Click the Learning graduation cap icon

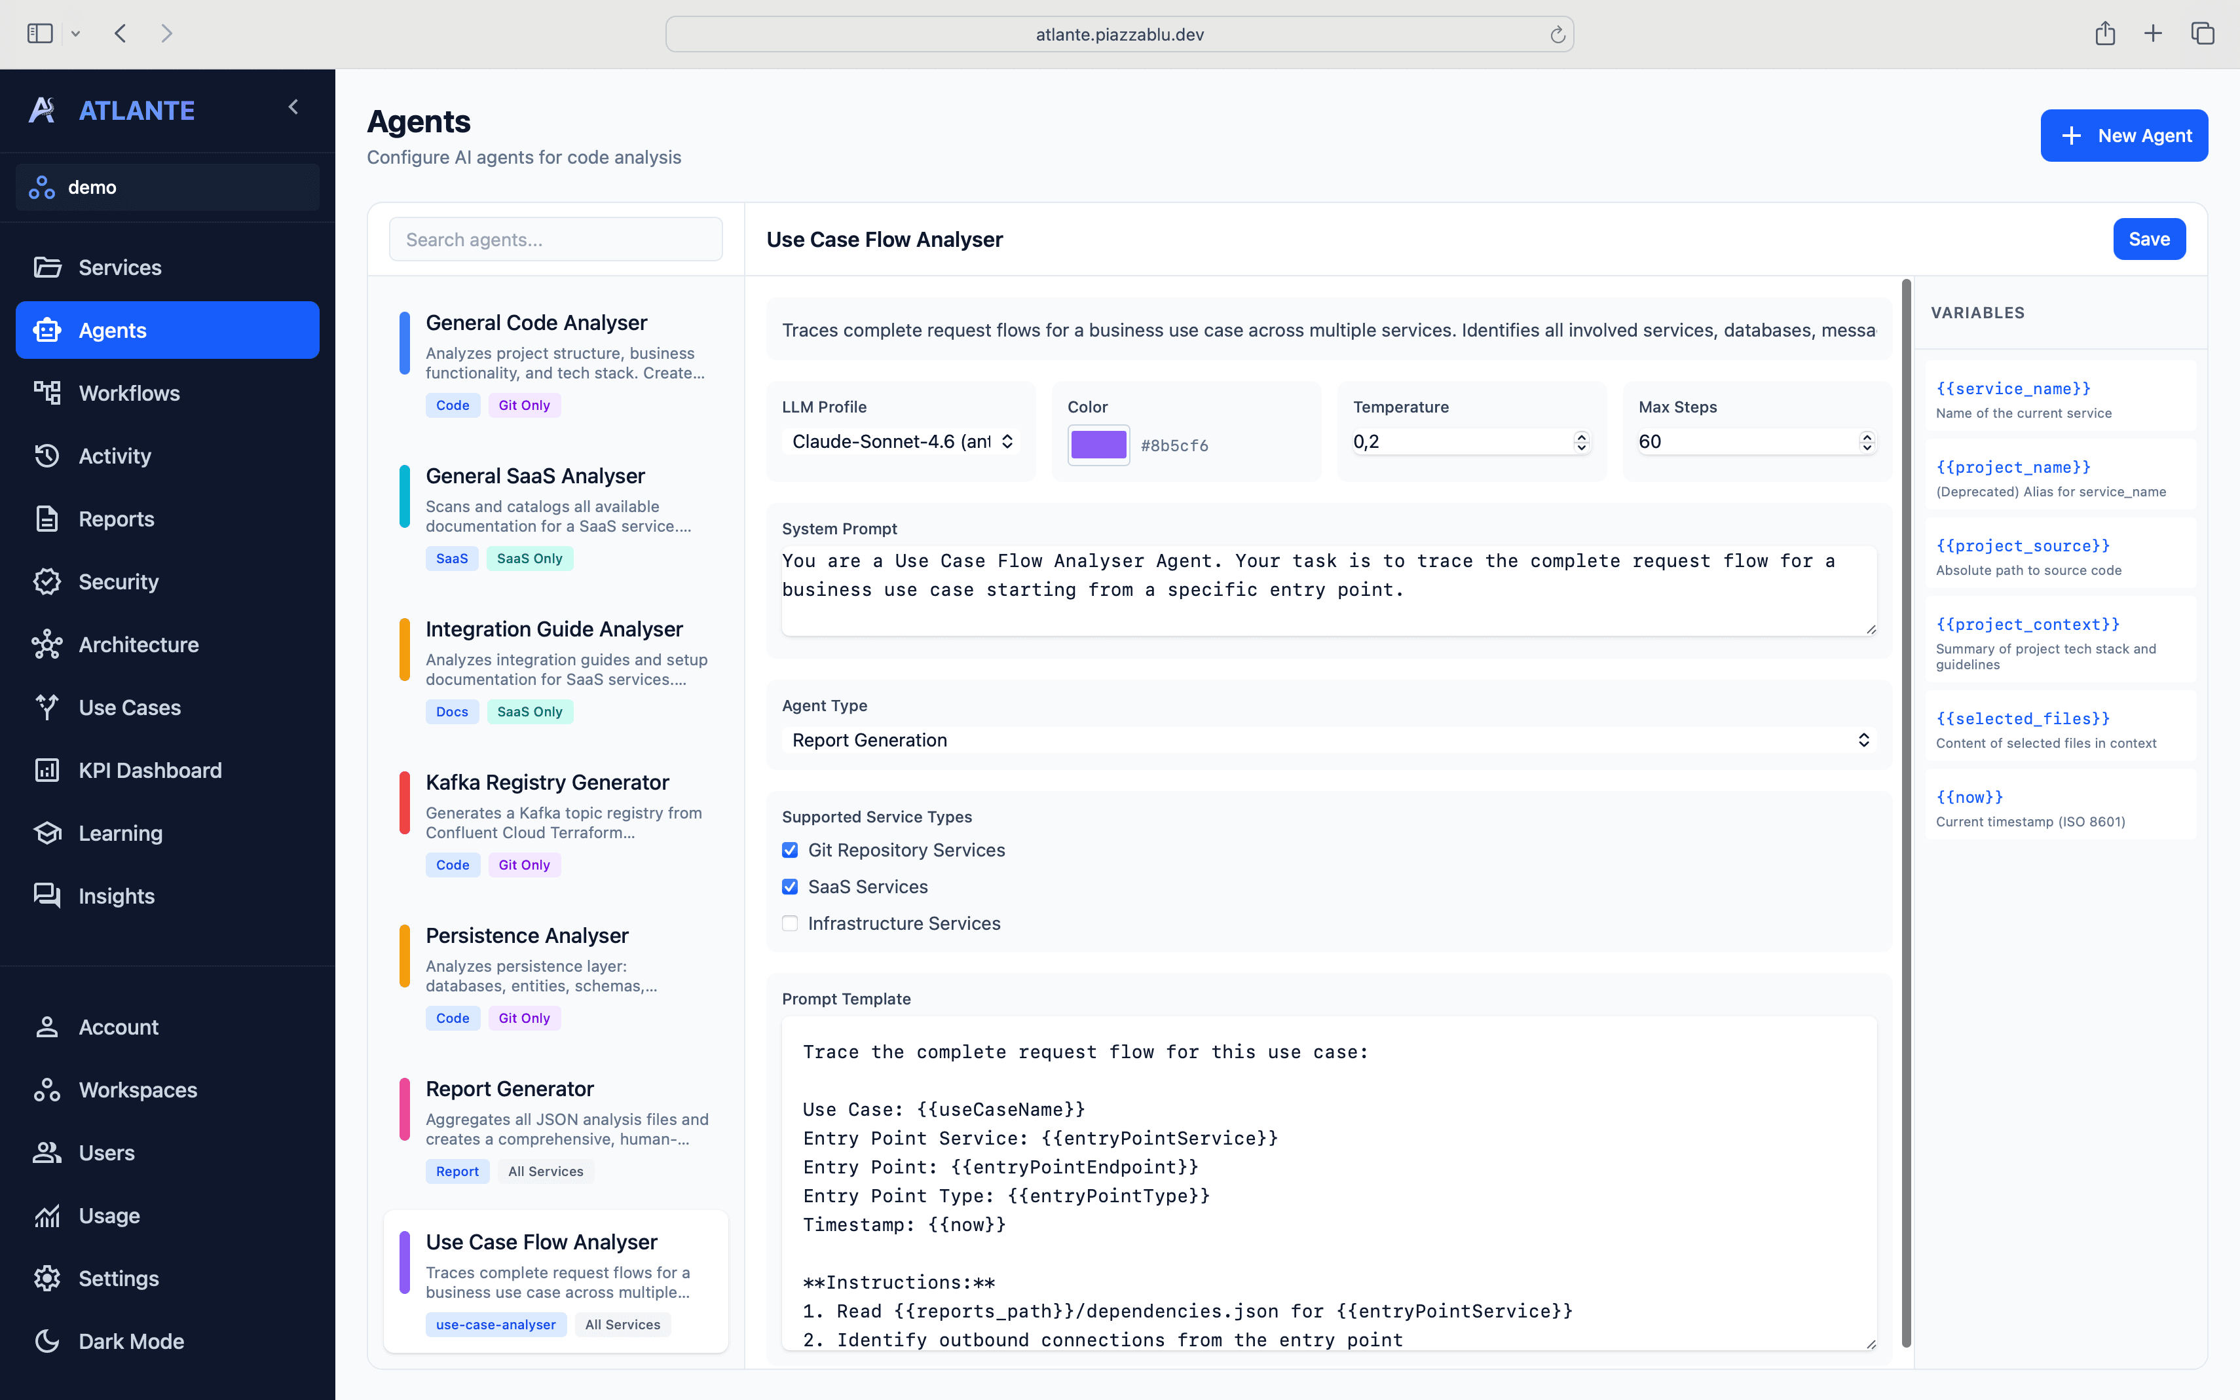[47, 834]
